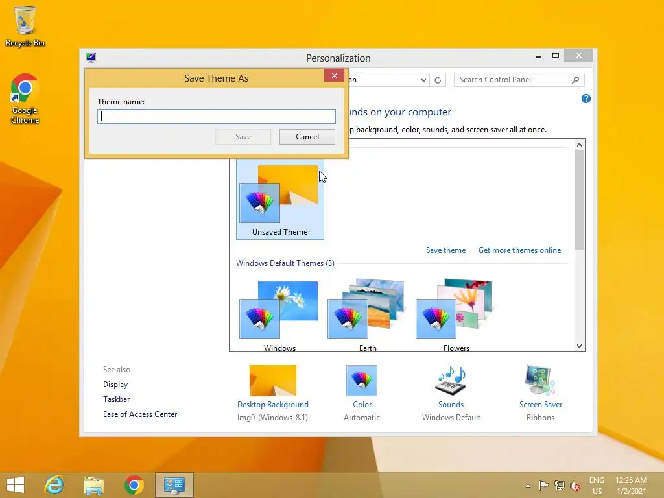The width and height of the screenshot is (664, 498).
Task: Apply the Earth theme
Action: coord(368,316)
